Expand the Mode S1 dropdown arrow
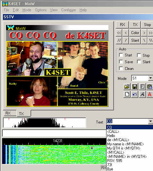 click(x=151, y=78)
